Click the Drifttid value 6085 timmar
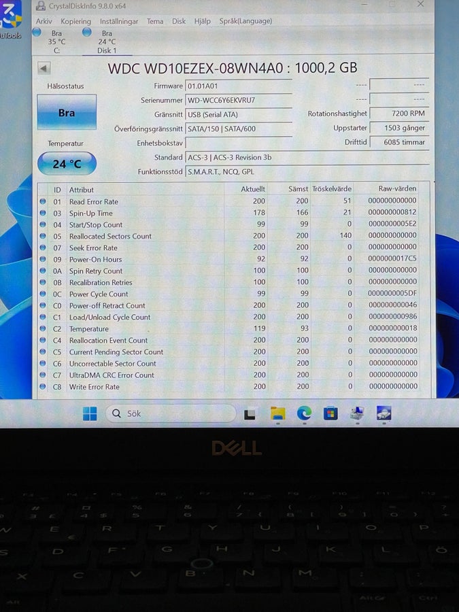The height and width of the screenshot is (612, 459). [399, 142]
